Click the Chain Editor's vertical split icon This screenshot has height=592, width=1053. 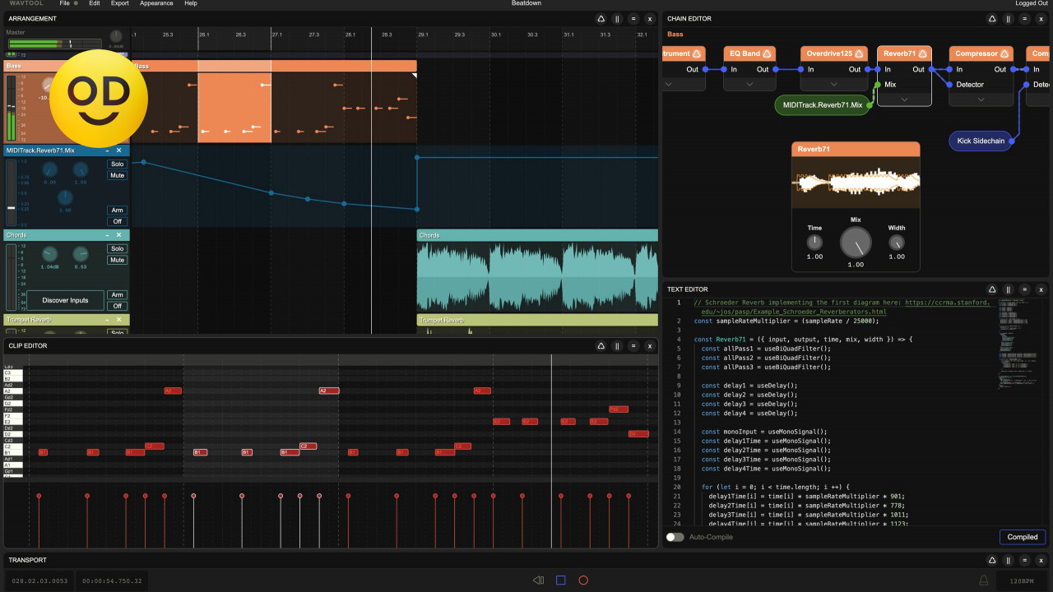click(1009, 18)
